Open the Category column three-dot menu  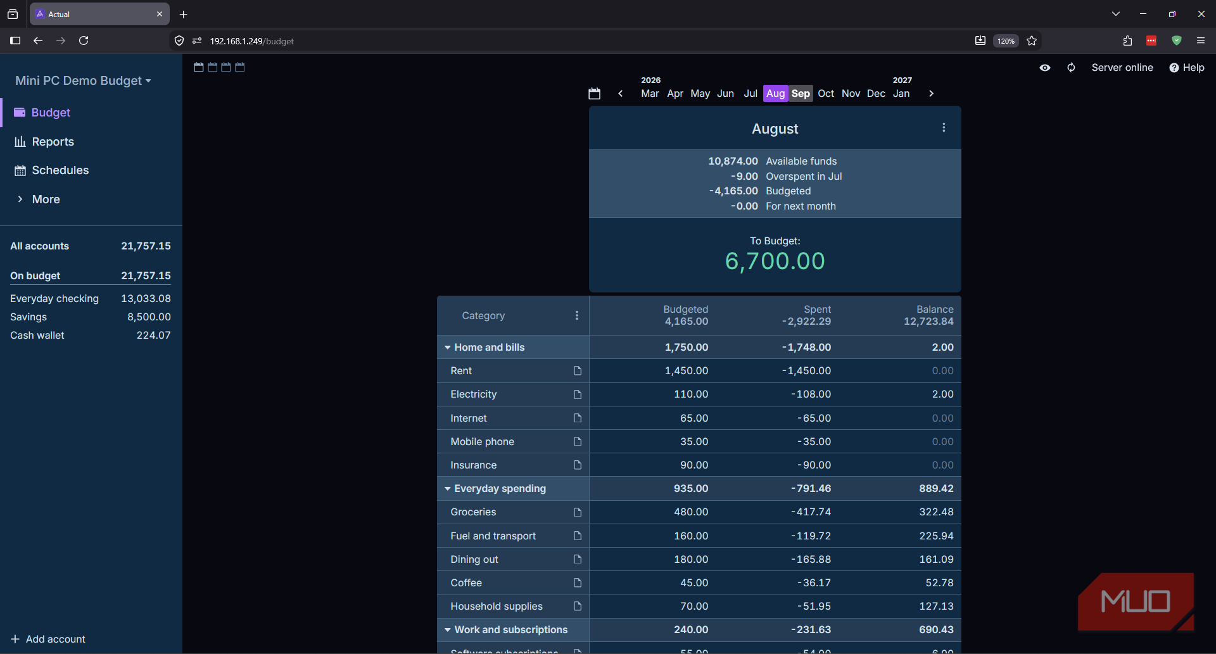(576, 315)
